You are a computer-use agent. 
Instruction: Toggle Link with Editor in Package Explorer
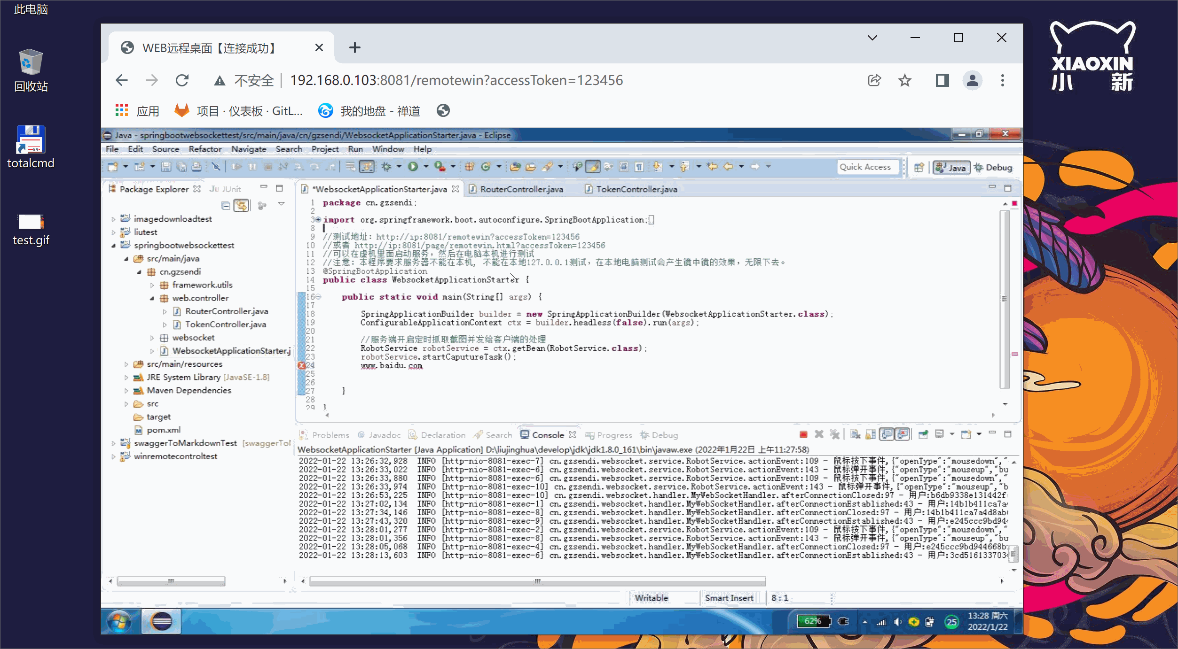point(241,206)
